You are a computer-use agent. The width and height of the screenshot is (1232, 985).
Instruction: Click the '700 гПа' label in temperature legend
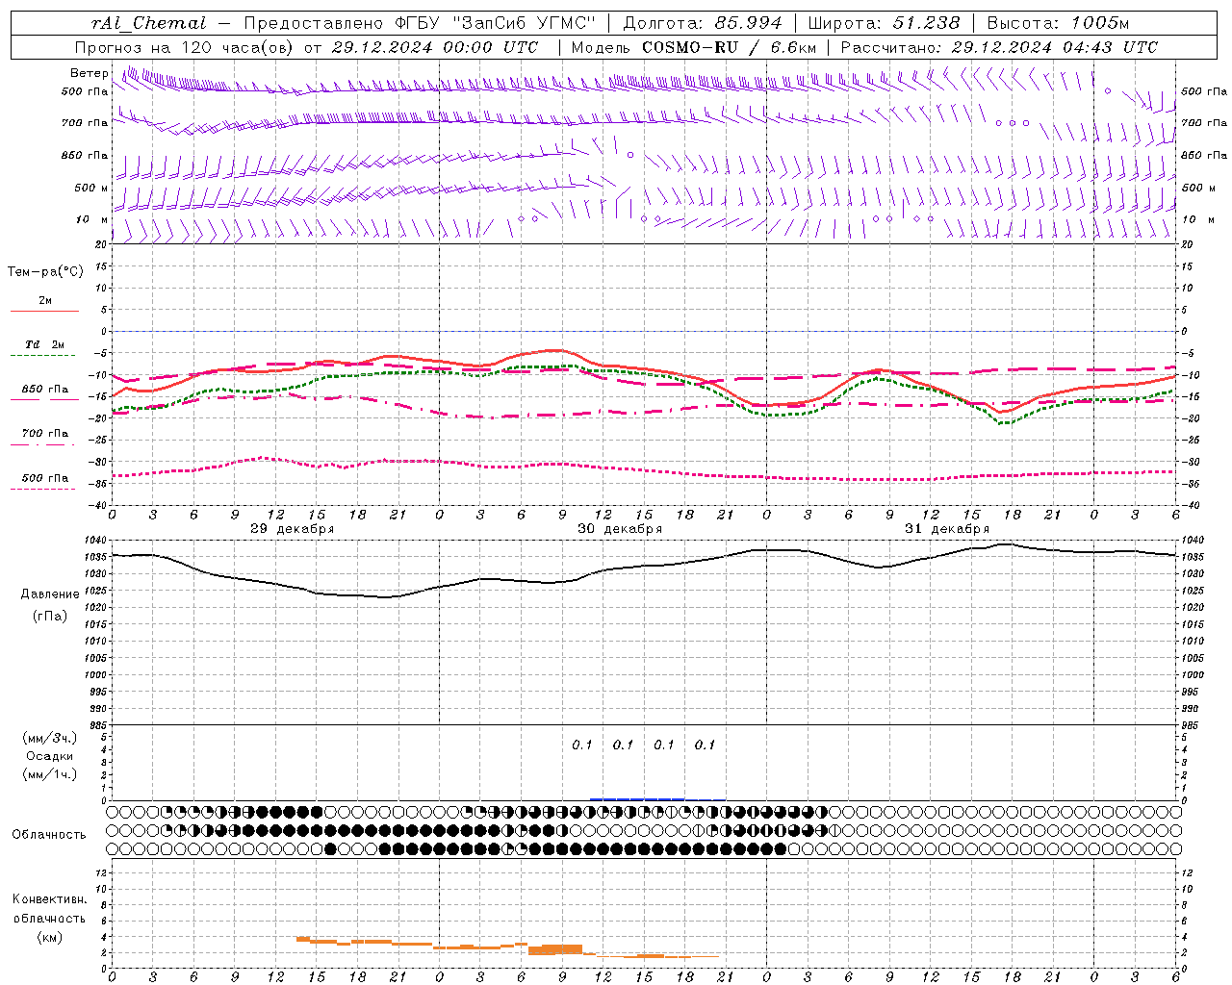(x=45, y=434)
